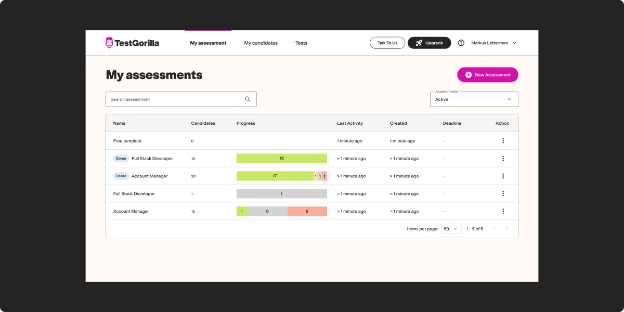Open actions for non-demo Full Stack Developer

503,194
